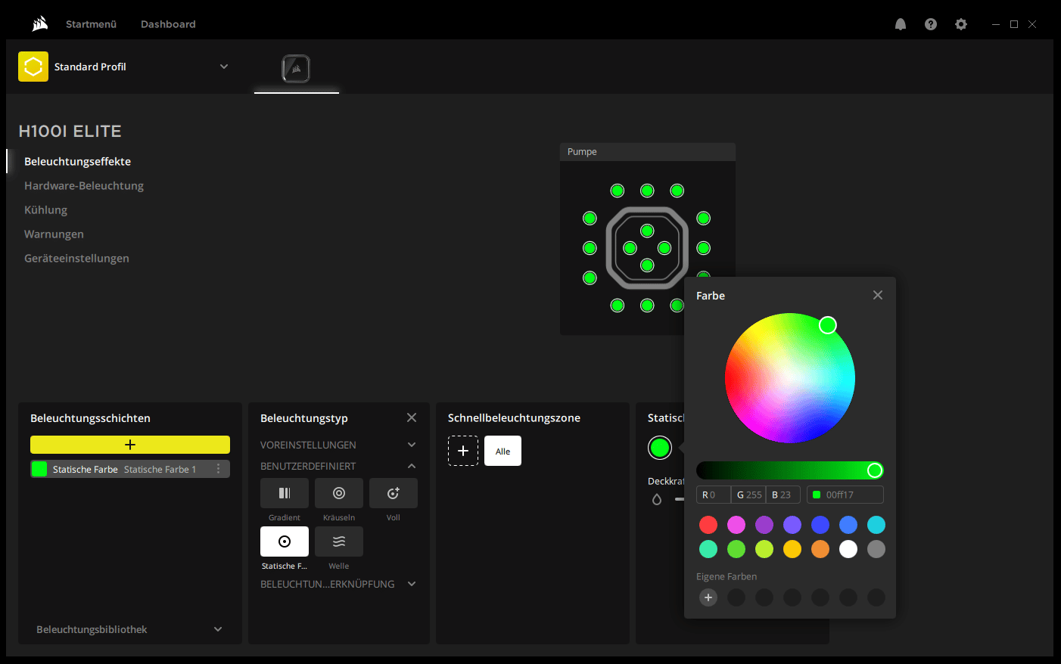
Task: Add new lighting layer with yellow plus
Action: coord(129,445)
